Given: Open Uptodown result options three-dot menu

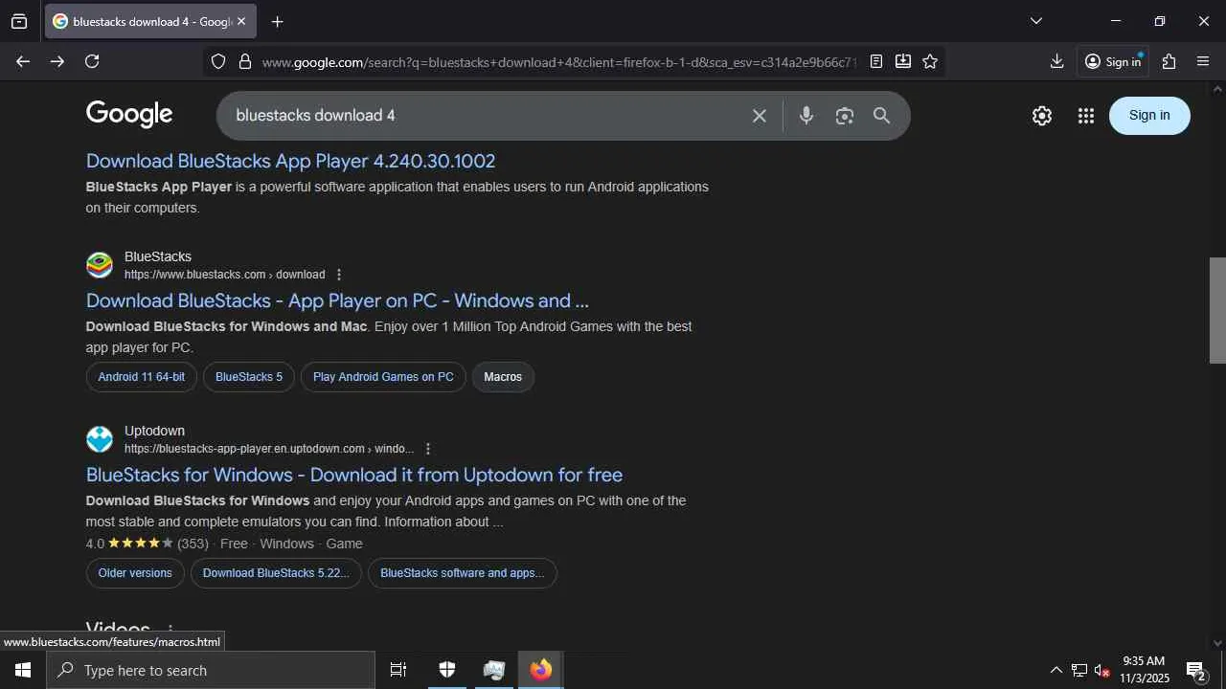Looking at the screenshot, I should click(x=428, y=449).
